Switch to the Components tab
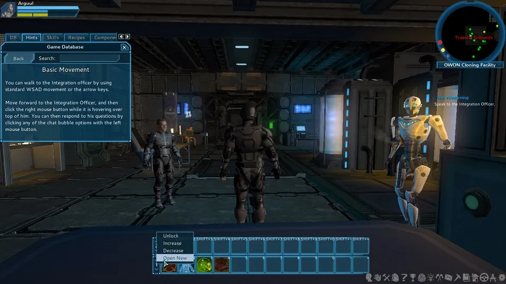This screenshot has width=506, height=284. [104, 37]
